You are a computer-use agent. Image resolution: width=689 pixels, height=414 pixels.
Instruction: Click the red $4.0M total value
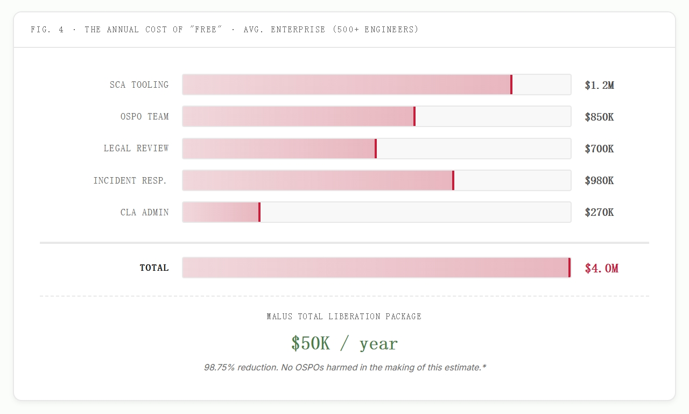tap(601, 268)
